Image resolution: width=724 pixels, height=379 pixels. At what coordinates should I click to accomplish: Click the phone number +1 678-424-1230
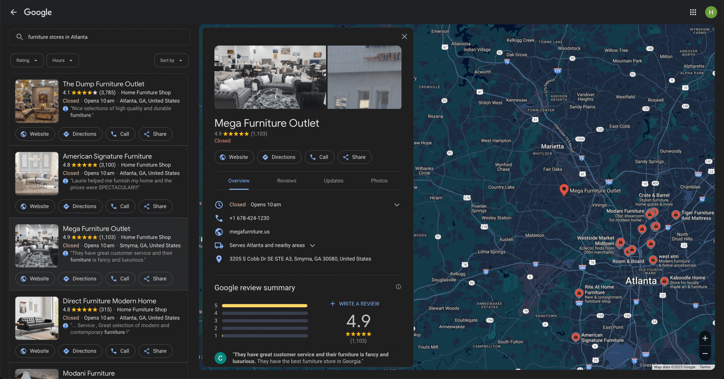[x=249, y=218]
